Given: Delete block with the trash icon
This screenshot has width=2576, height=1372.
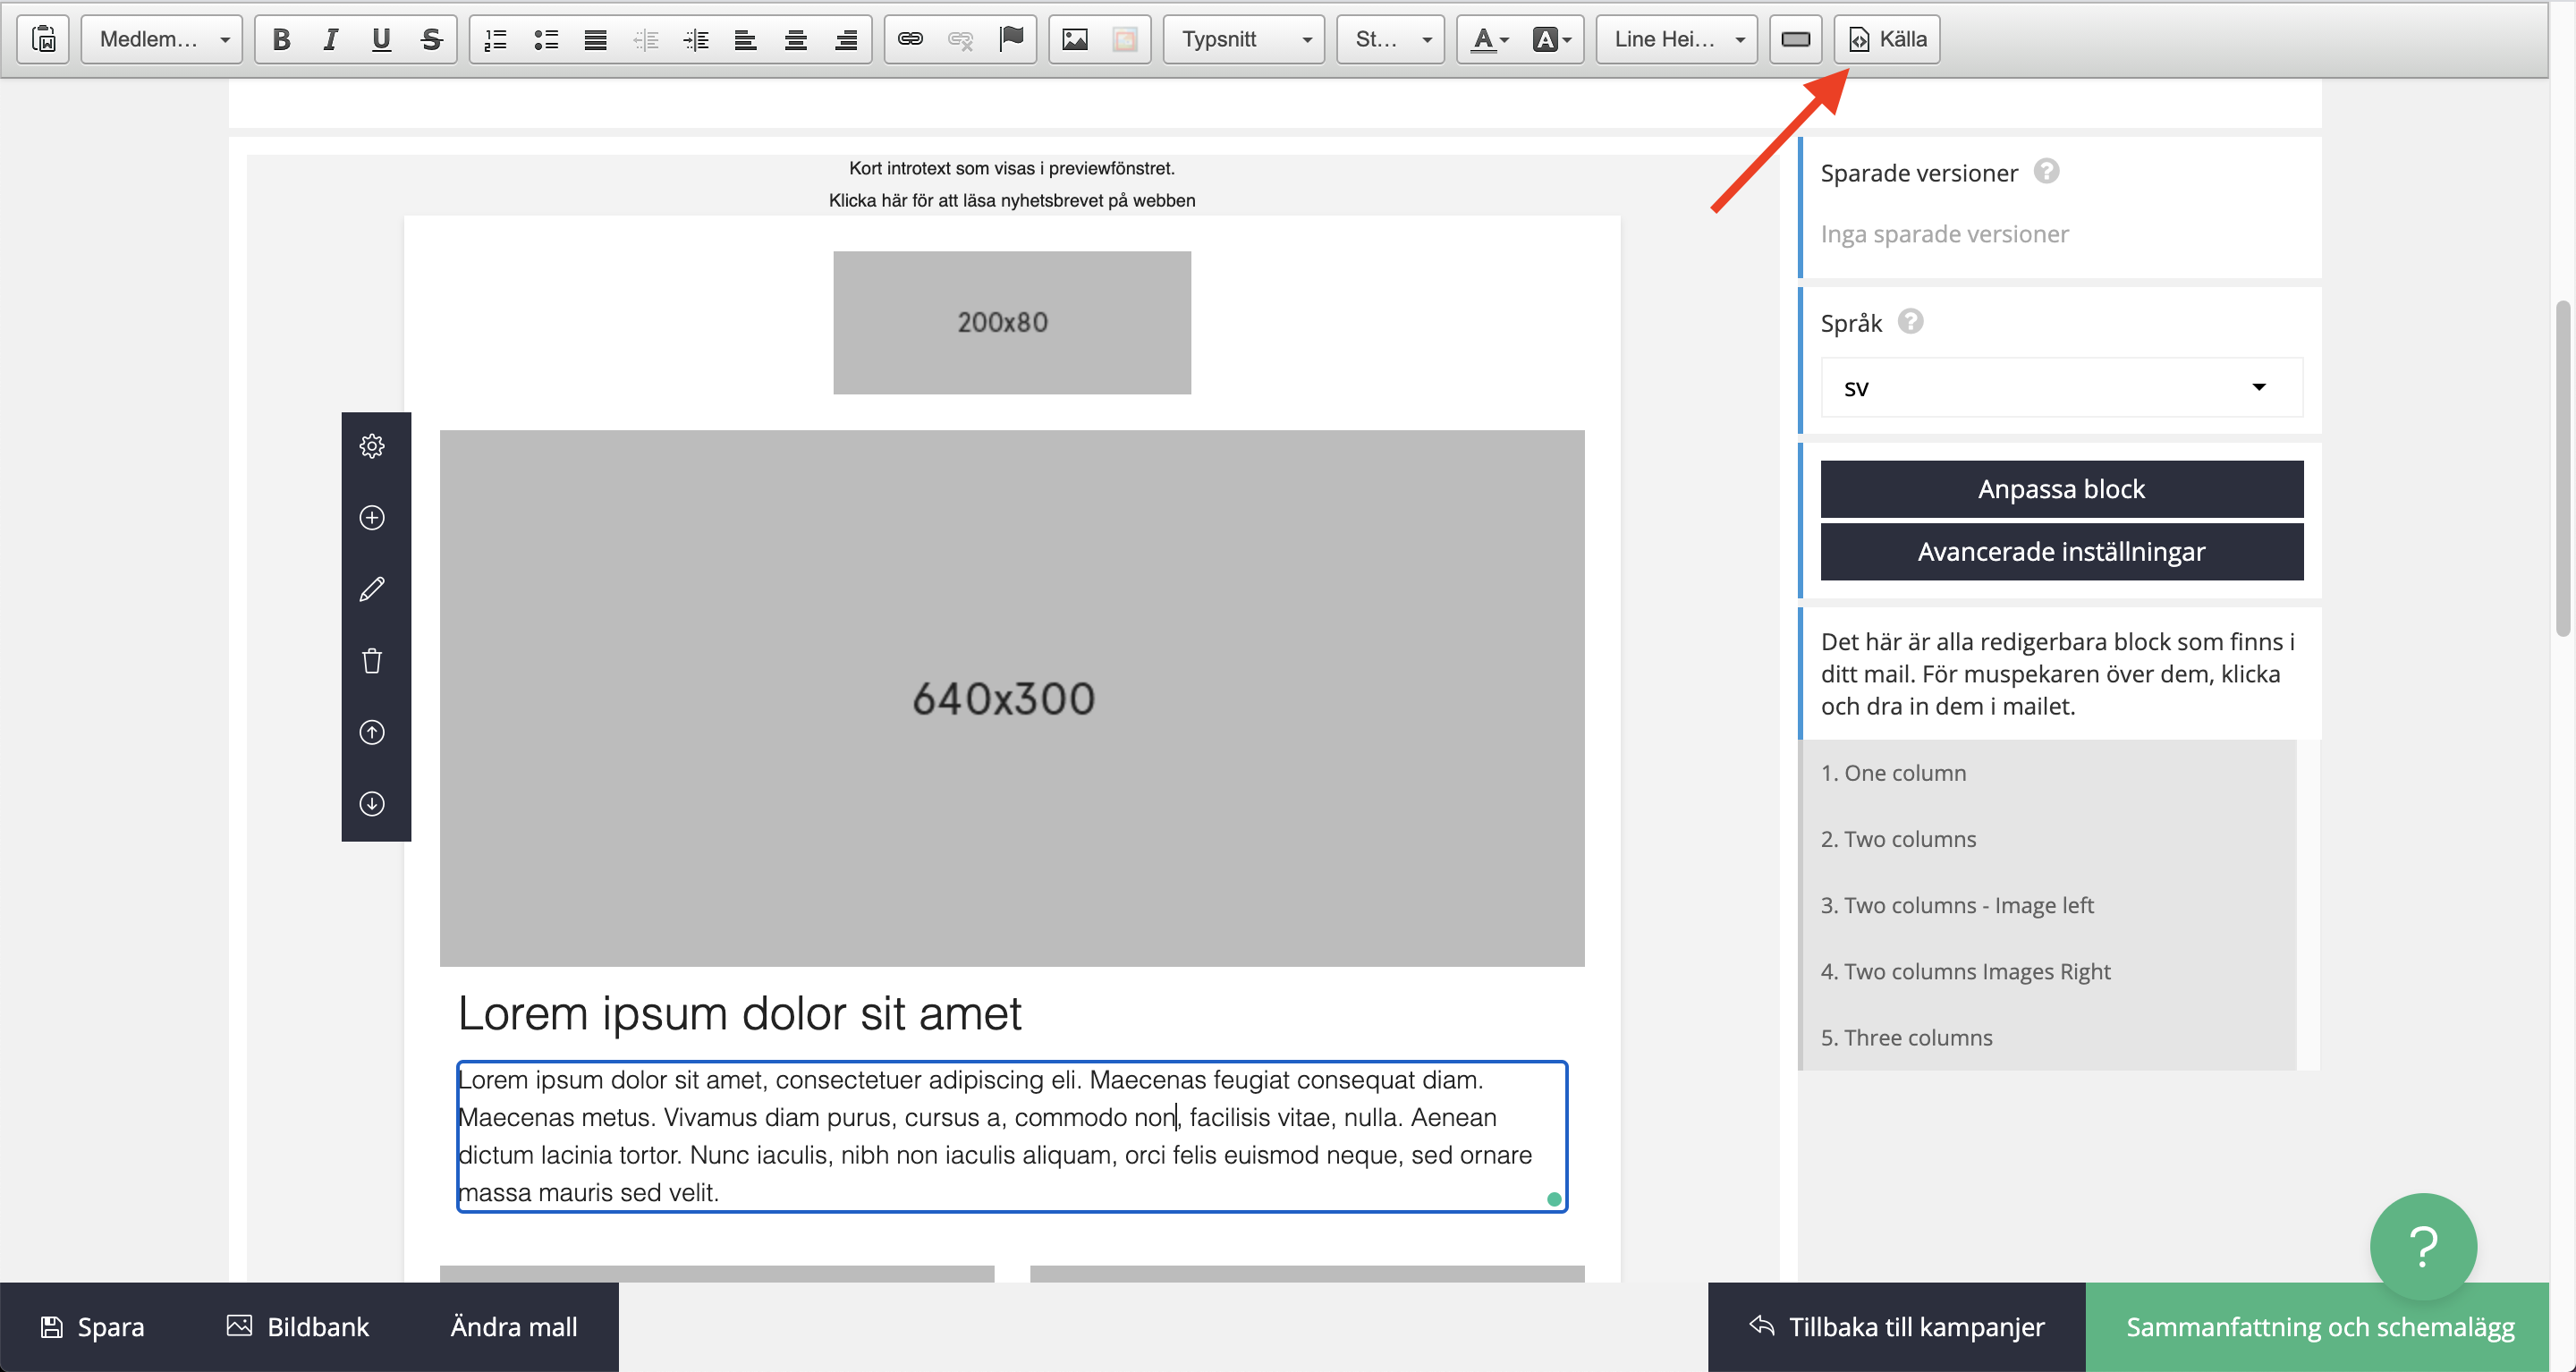Looking at the screenshot, I should (372, 661).
